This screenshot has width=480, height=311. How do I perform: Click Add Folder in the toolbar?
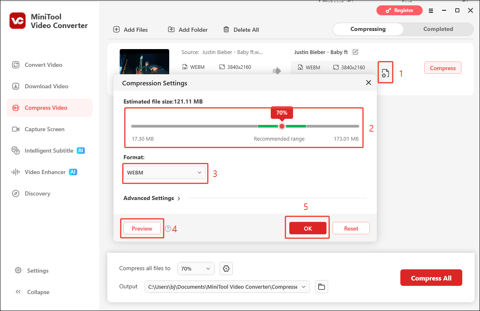(188, 30)
